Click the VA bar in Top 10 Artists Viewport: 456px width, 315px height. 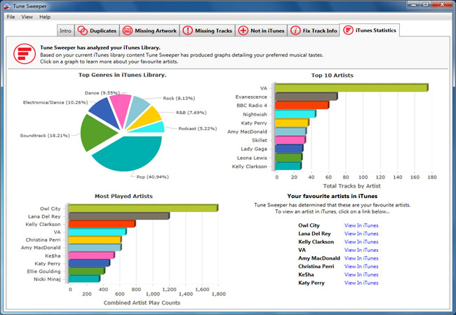[351, 87]
